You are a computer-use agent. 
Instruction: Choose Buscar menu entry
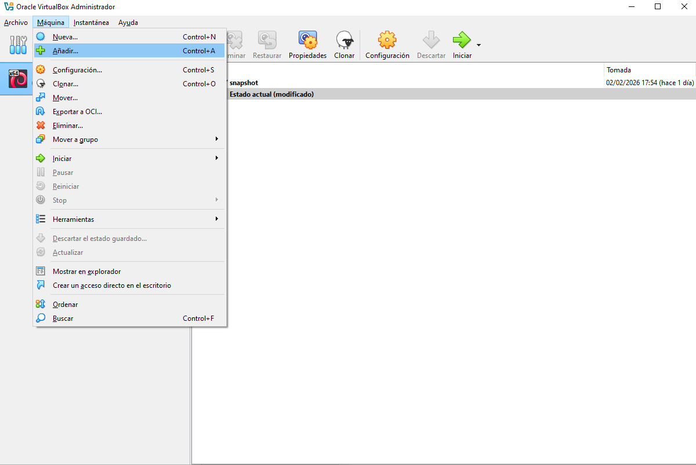click(129, 318)
